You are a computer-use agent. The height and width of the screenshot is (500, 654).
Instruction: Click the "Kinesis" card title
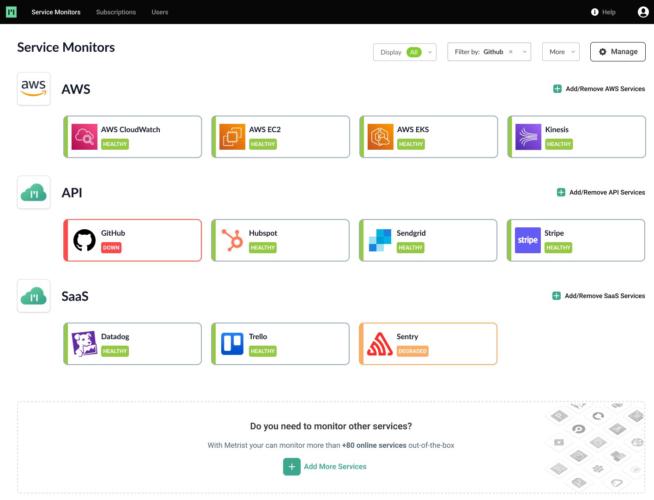(x=557, y=129)
